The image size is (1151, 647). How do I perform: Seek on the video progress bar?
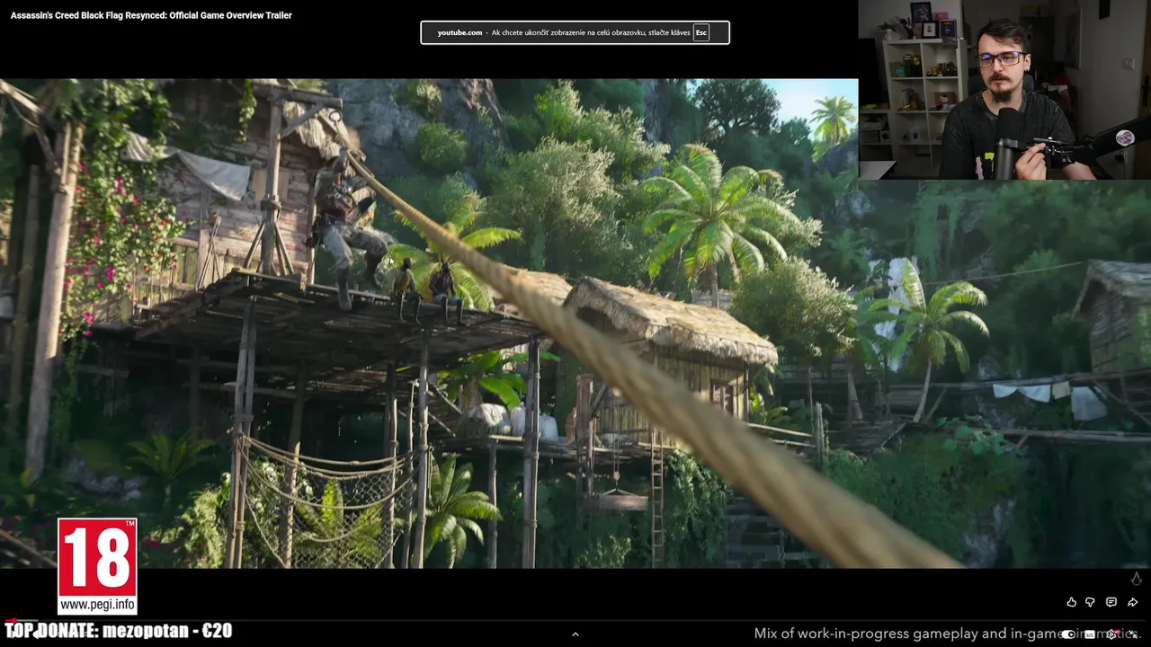click(575, 620)
